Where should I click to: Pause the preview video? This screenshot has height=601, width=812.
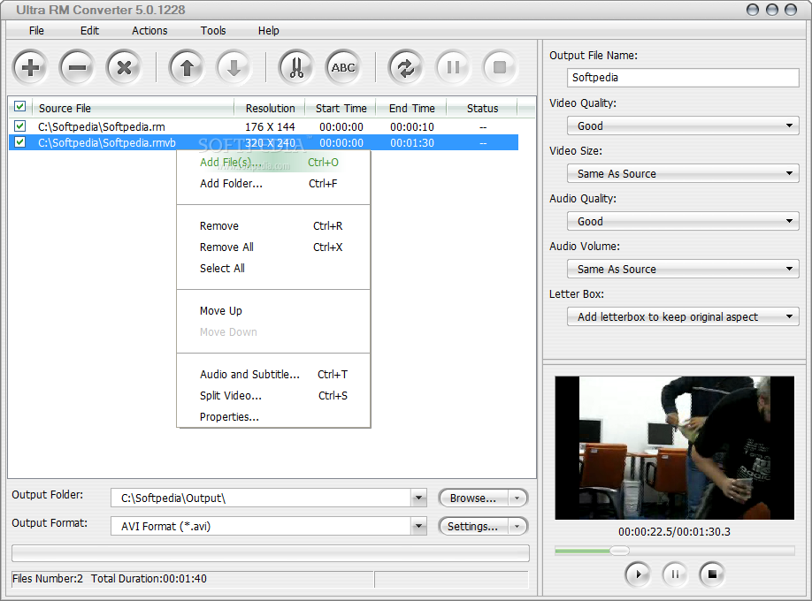(675, 574)
